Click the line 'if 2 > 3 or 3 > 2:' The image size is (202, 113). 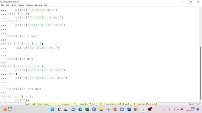25,44
